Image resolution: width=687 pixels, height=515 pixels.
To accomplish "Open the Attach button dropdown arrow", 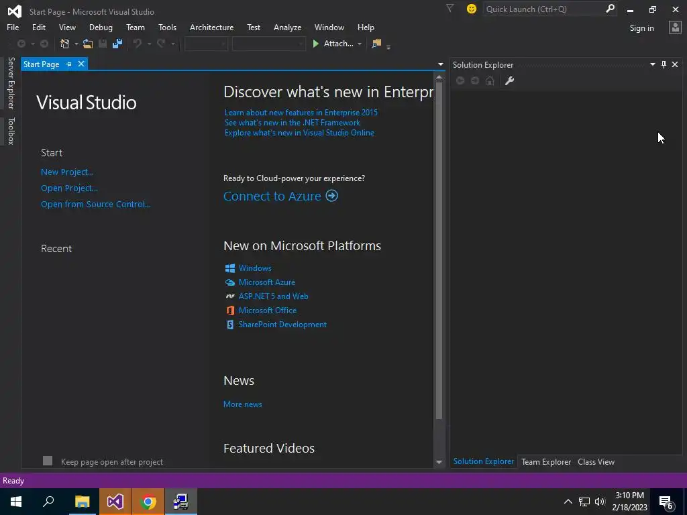I will 360,44.
